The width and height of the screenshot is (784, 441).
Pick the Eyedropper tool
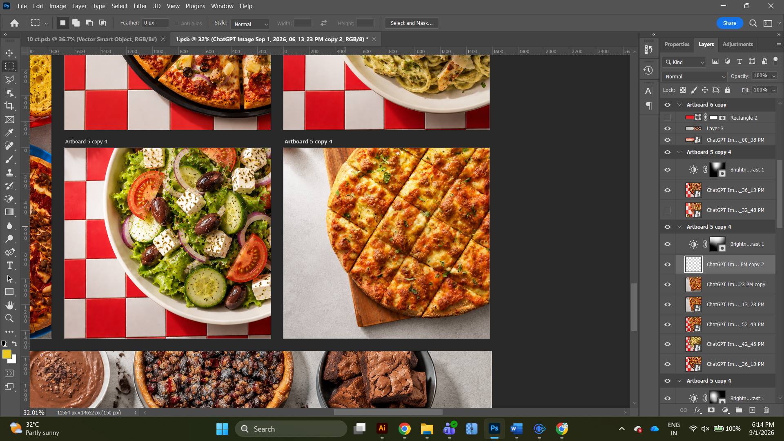9,132
